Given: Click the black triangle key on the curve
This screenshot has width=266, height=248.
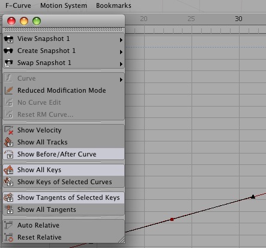Looking at the screenshot, I should click(x=253, y=196).
